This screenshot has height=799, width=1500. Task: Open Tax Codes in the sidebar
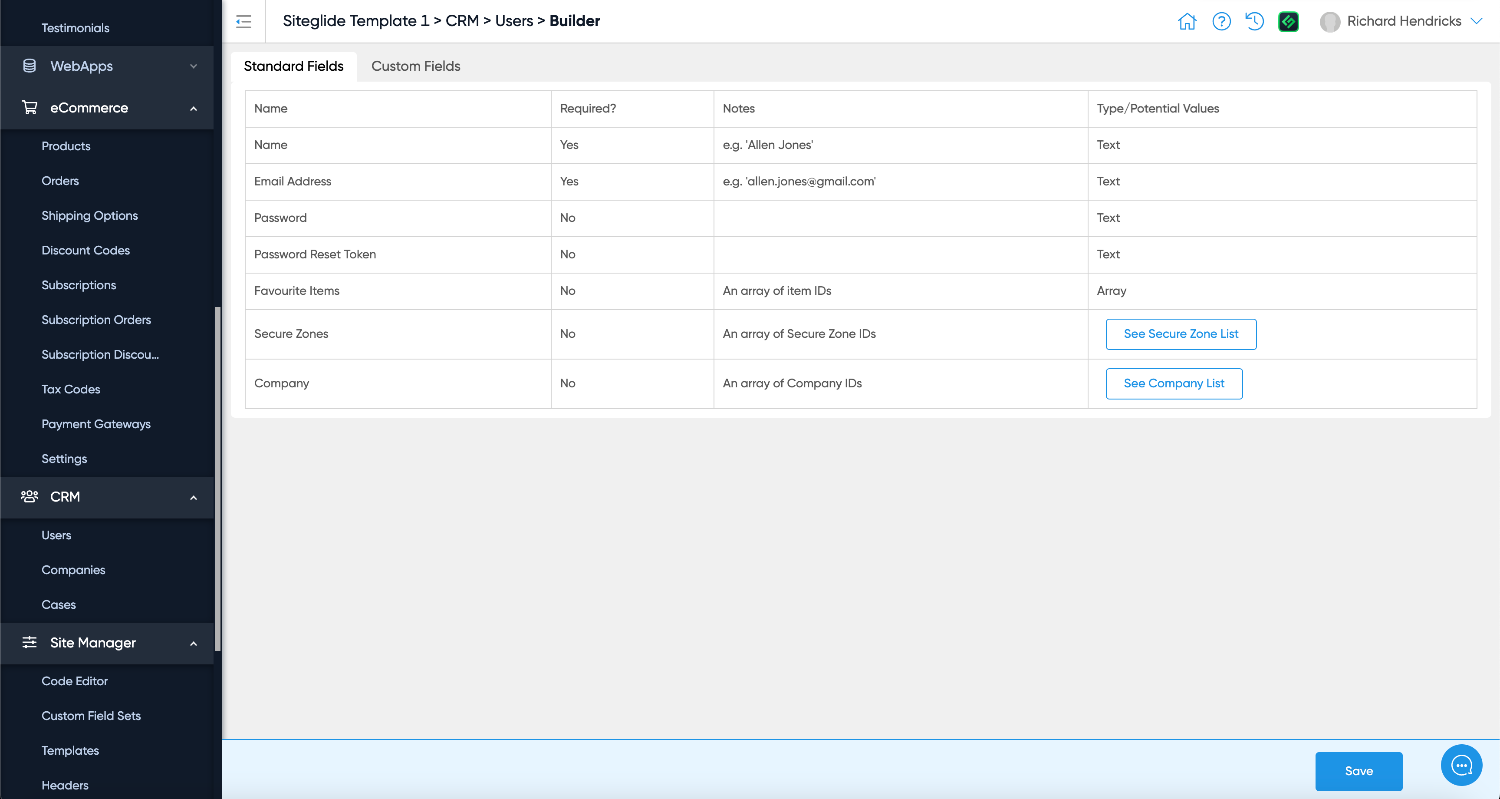[70, 390]
